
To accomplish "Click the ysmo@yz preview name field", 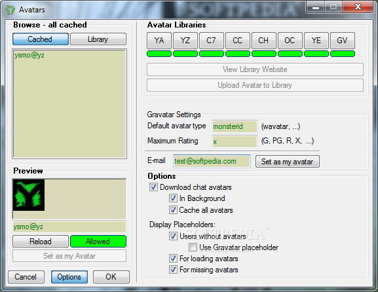I will [69, 227].
